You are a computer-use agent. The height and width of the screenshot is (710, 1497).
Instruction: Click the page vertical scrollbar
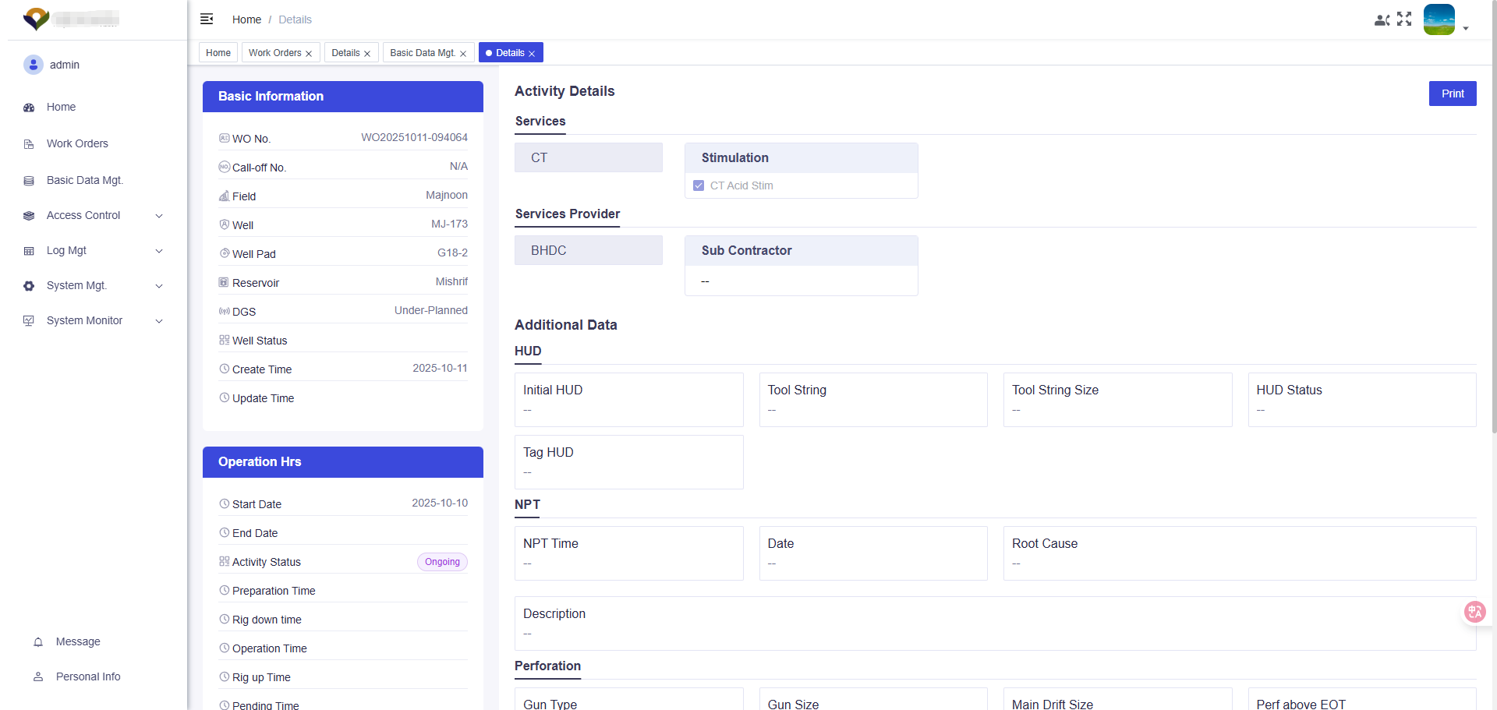point(1492,234)
